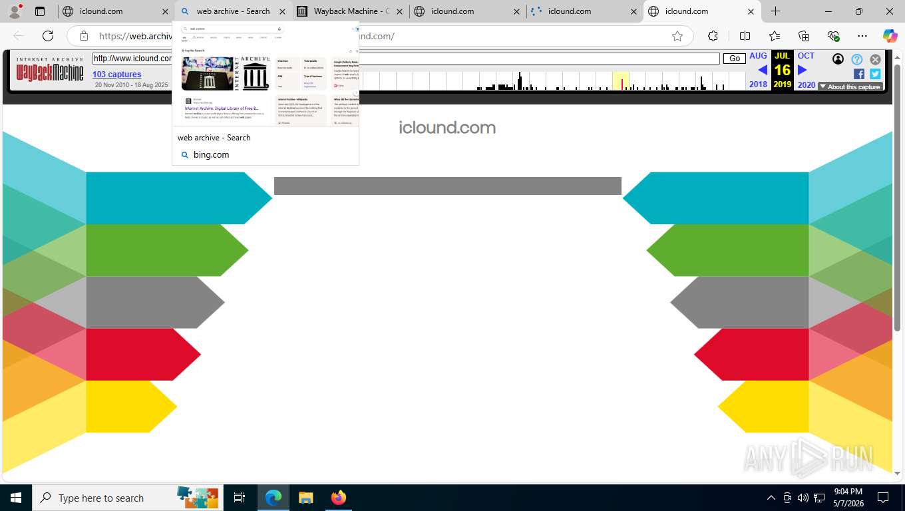Image resolution: width=905 pixels, height=511 pixels.
Task: Open the notification center icon
Action: (883, 498)
